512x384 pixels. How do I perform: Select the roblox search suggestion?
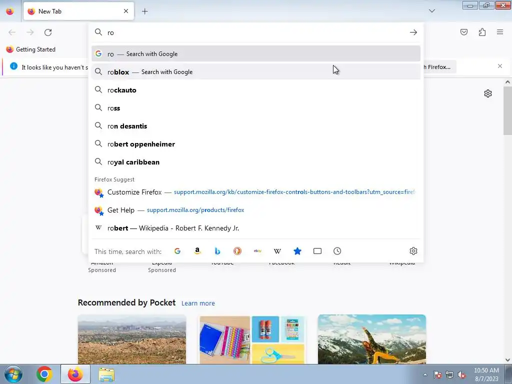coord(256,72)
